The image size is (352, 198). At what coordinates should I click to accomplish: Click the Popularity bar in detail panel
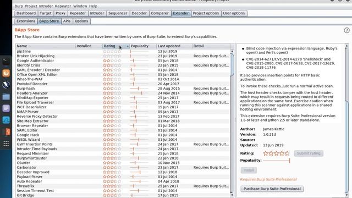[277, 161]
